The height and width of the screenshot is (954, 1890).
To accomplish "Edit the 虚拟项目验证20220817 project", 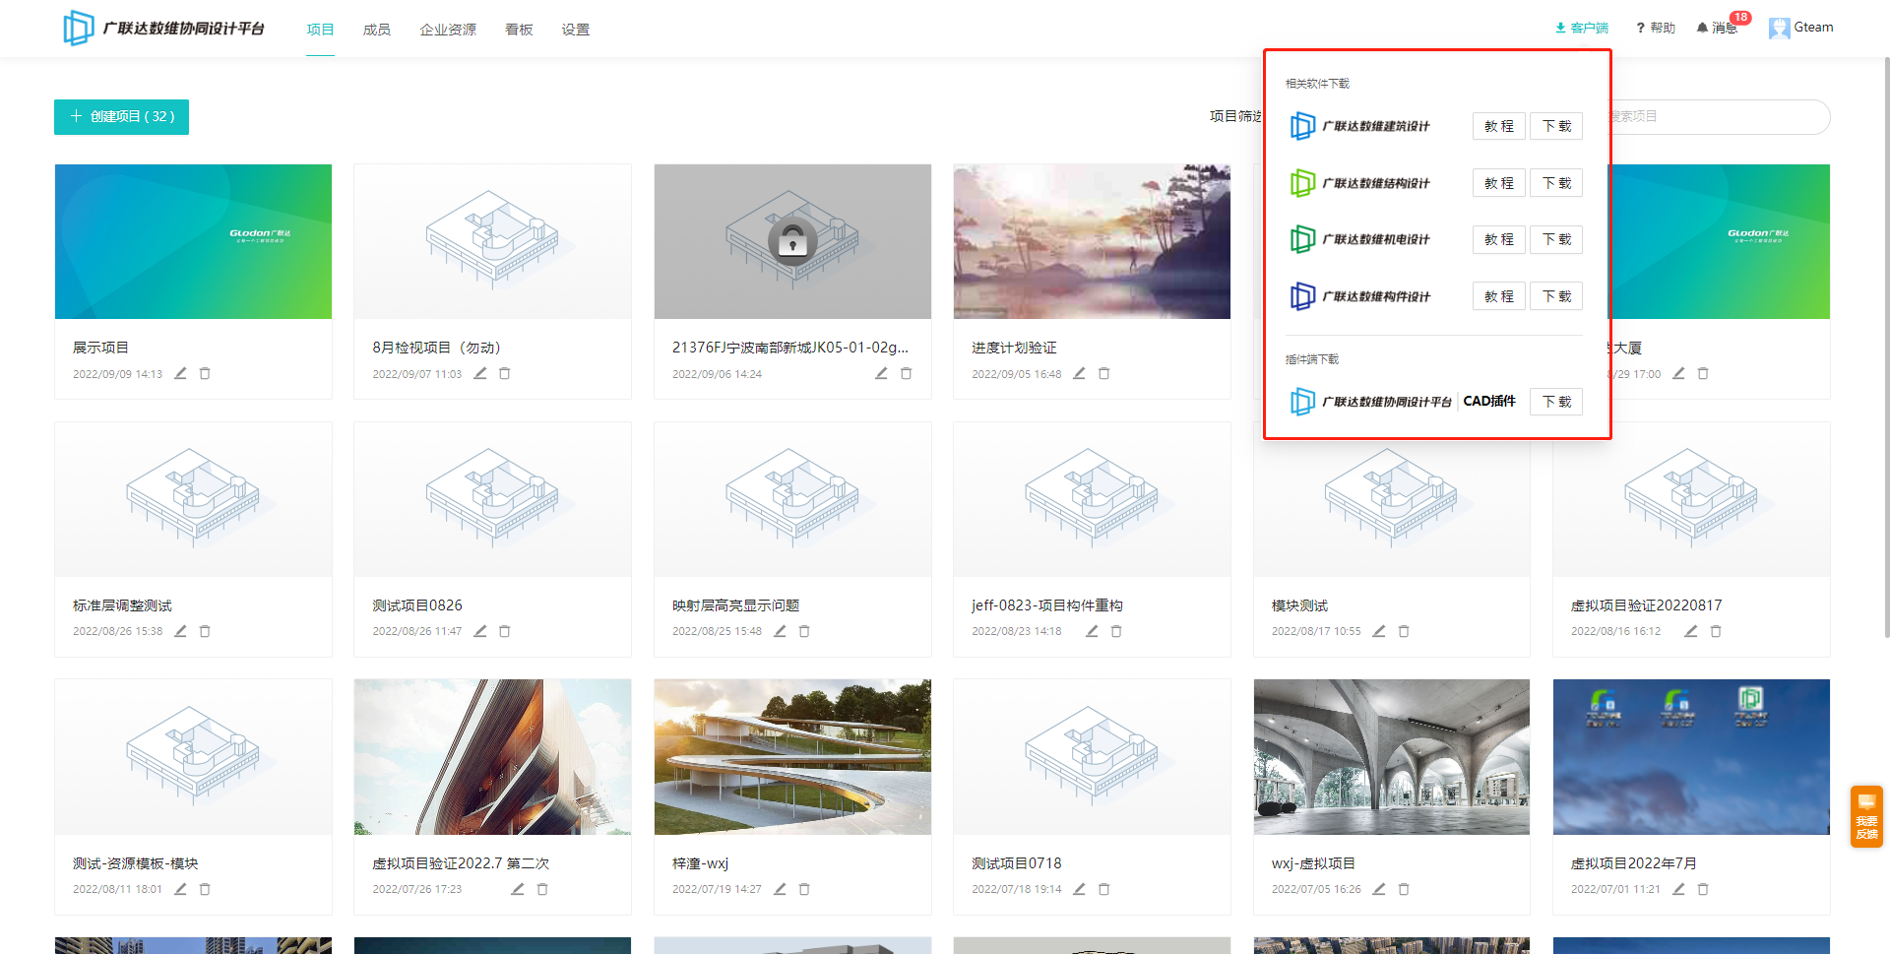I will 1690,631.
